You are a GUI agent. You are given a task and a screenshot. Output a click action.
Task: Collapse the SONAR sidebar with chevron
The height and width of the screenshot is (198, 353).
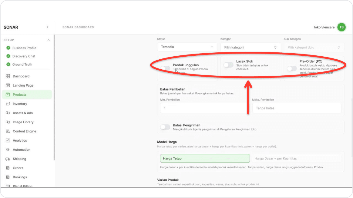point(48,27)
